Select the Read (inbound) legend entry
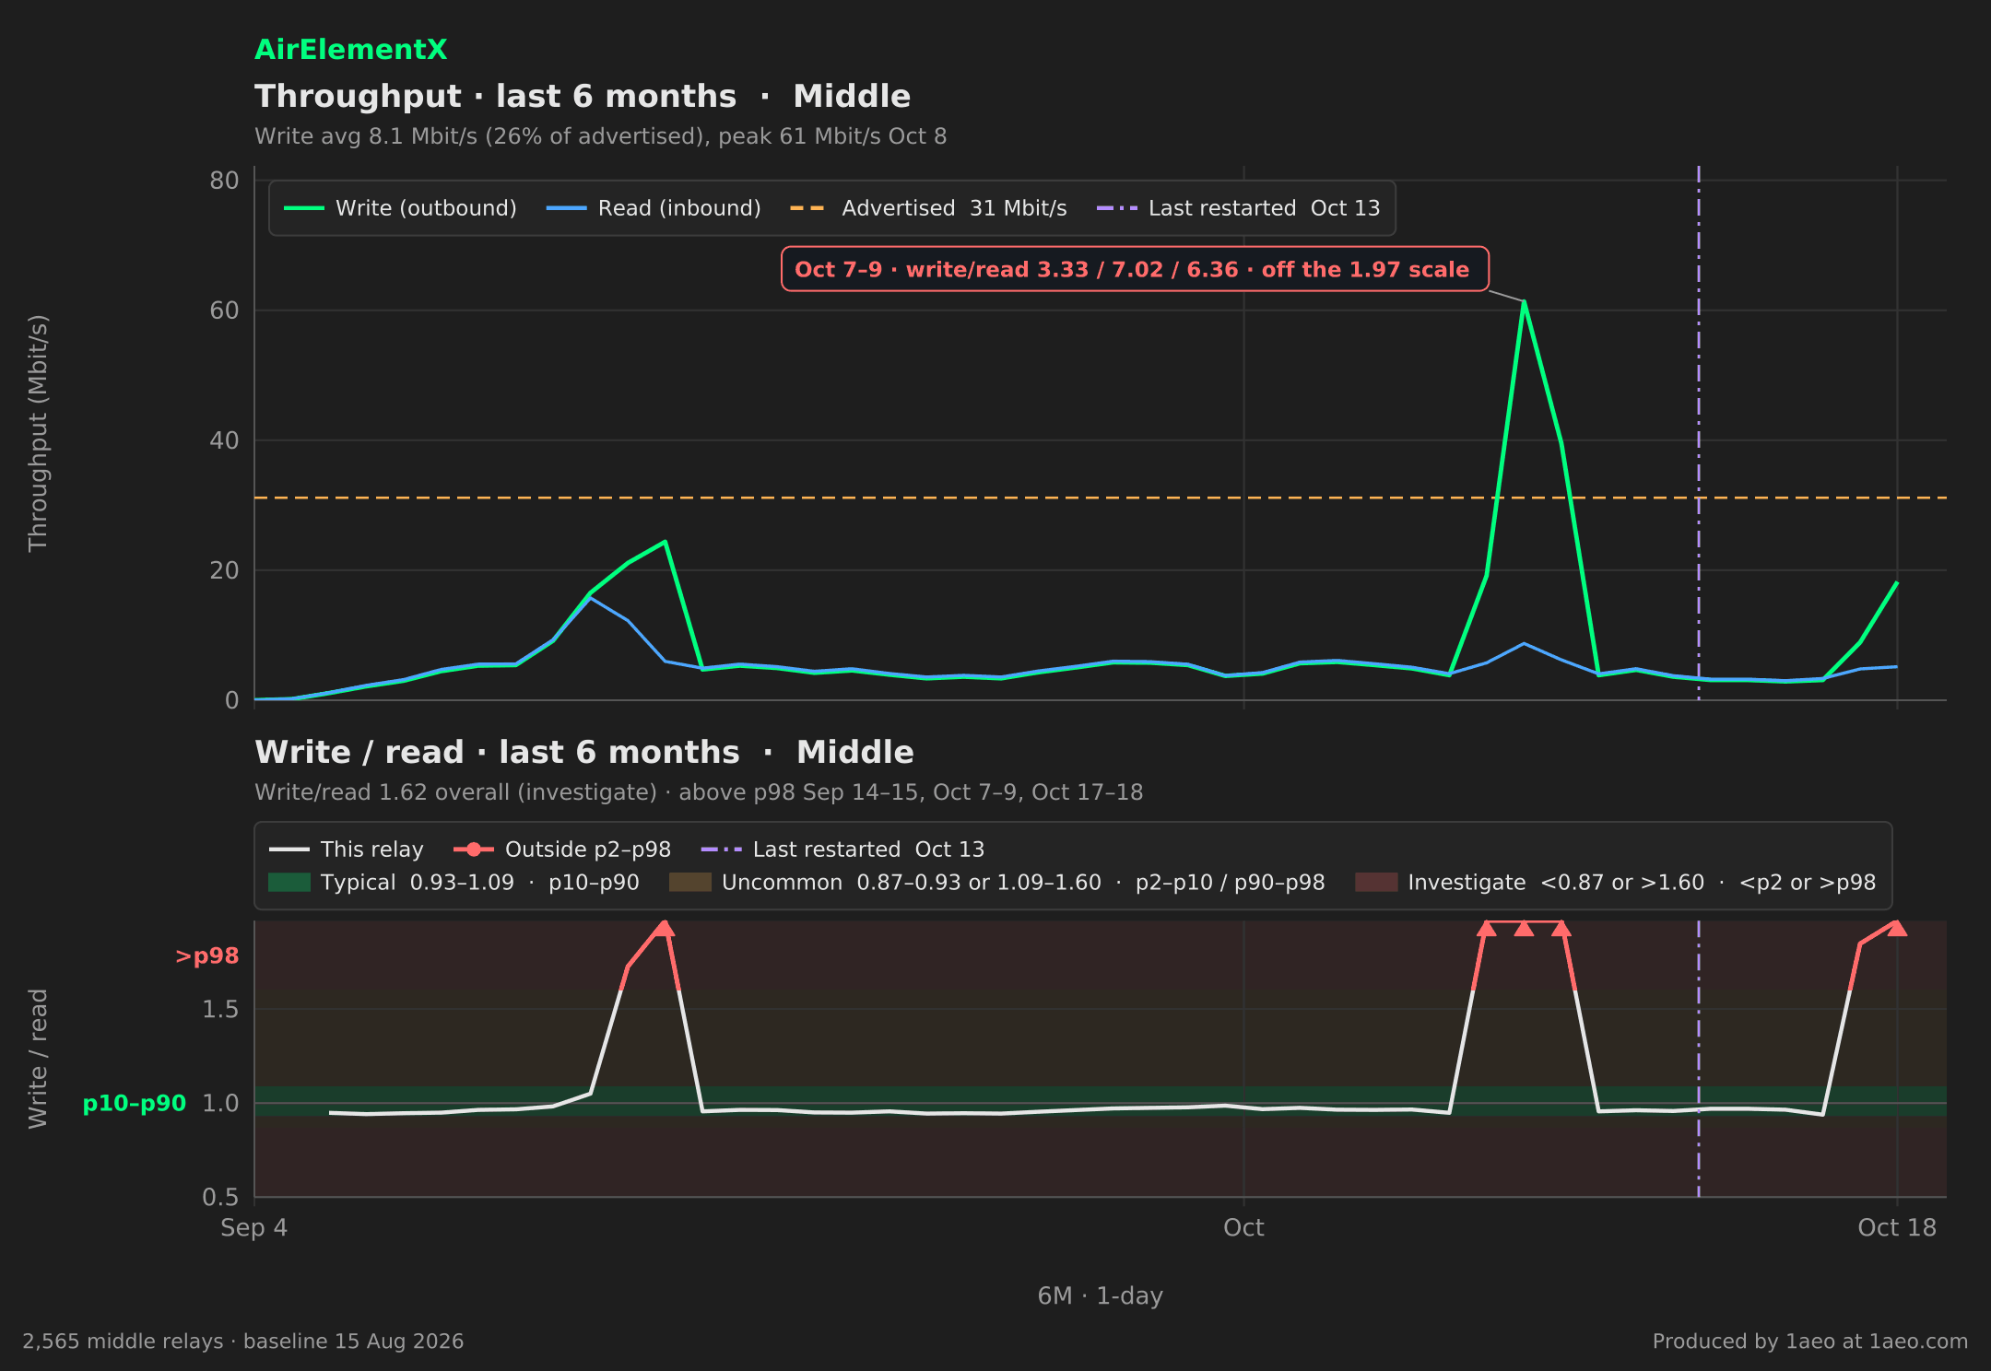 point(654,208)
